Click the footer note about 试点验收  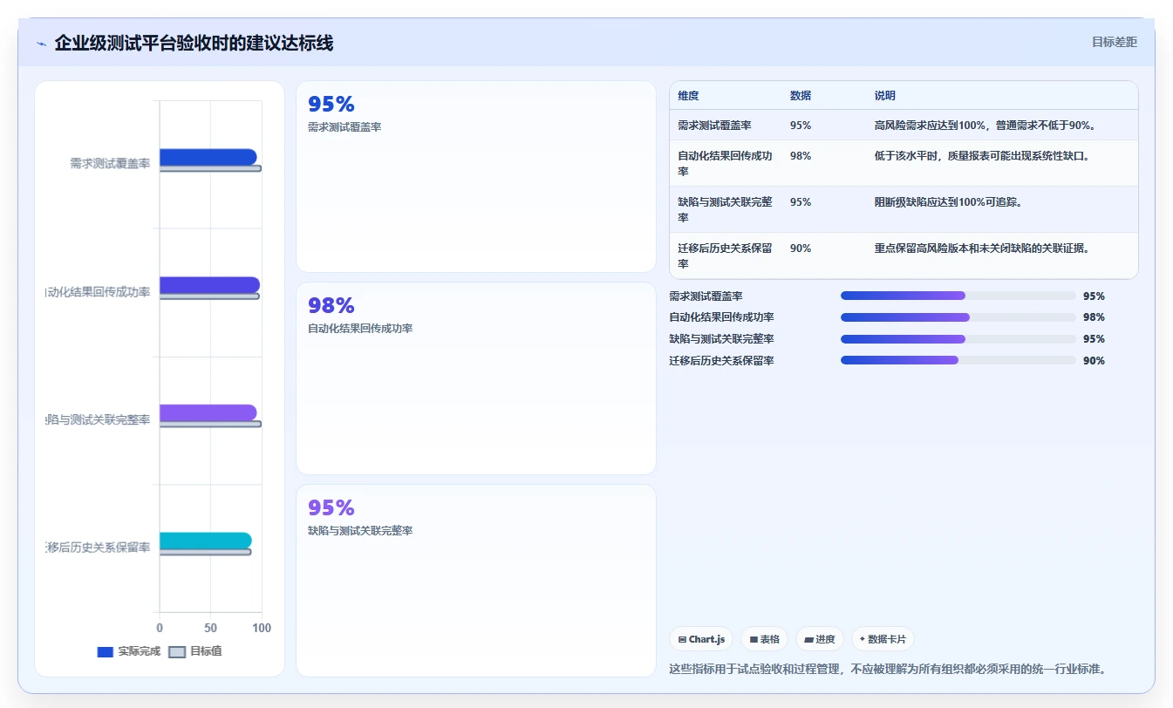(888, 669)
